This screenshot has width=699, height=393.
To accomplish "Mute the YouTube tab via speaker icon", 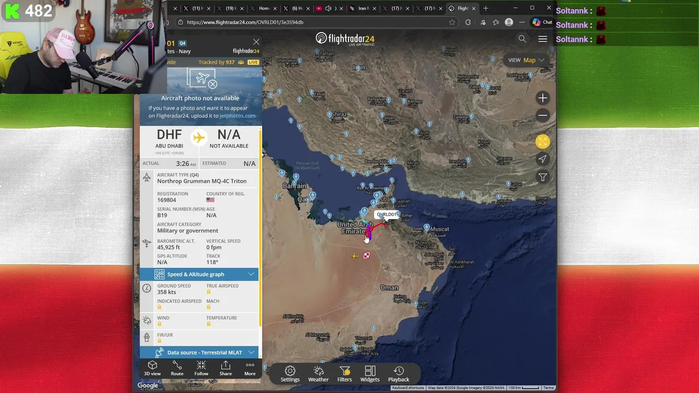I will click(328, 8).
